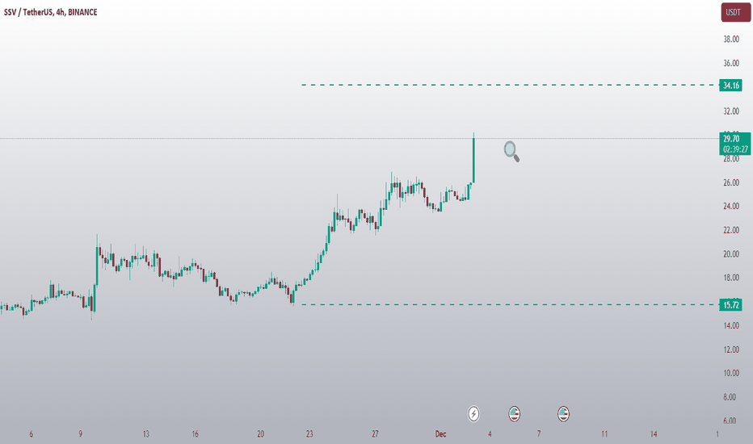Click the 23 date on time axis
Viewport: 753px width, 444px height.
pos(309,434)
